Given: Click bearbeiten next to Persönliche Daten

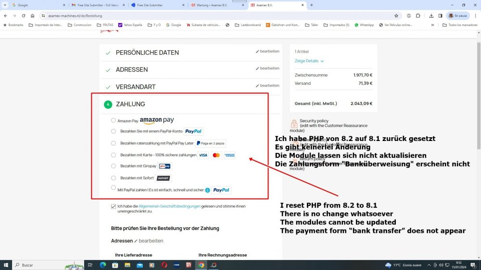Looking at the screenshot, I should click(267, 51).
